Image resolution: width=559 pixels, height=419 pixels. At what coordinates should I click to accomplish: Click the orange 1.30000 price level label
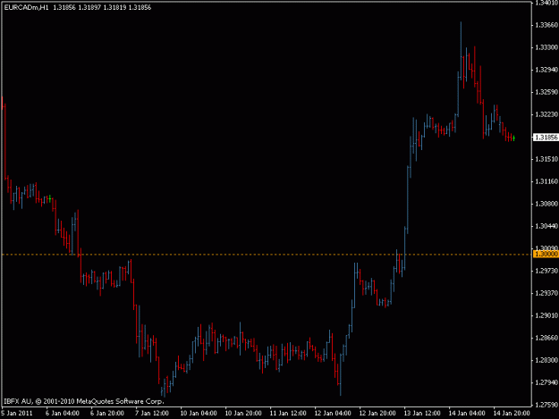(546, 255)
